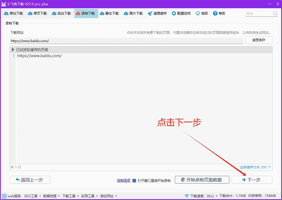Click the rabbit app logo icon
282x200 pixels.
tap(4, 4)
